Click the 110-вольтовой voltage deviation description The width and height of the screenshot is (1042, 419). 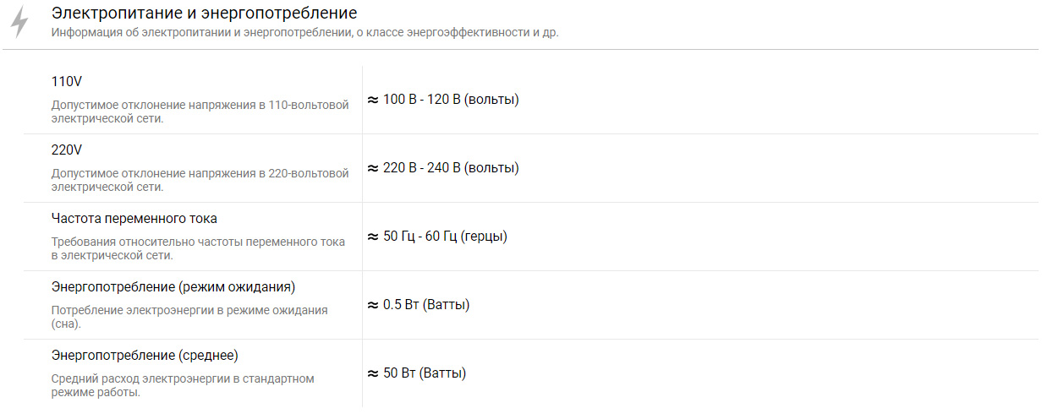[200, 112]
